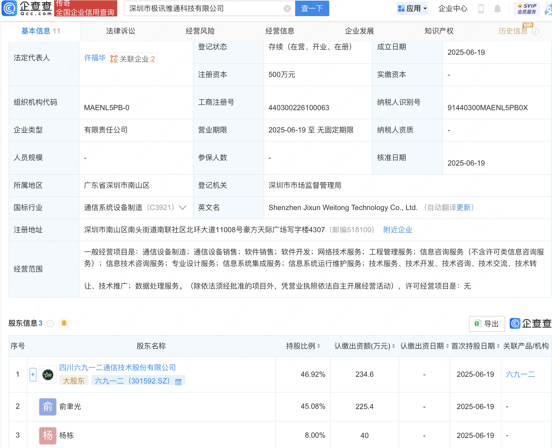Open notifications bell in top bar
This screenshot has height=448, width=552.
(x=497, y=9)
